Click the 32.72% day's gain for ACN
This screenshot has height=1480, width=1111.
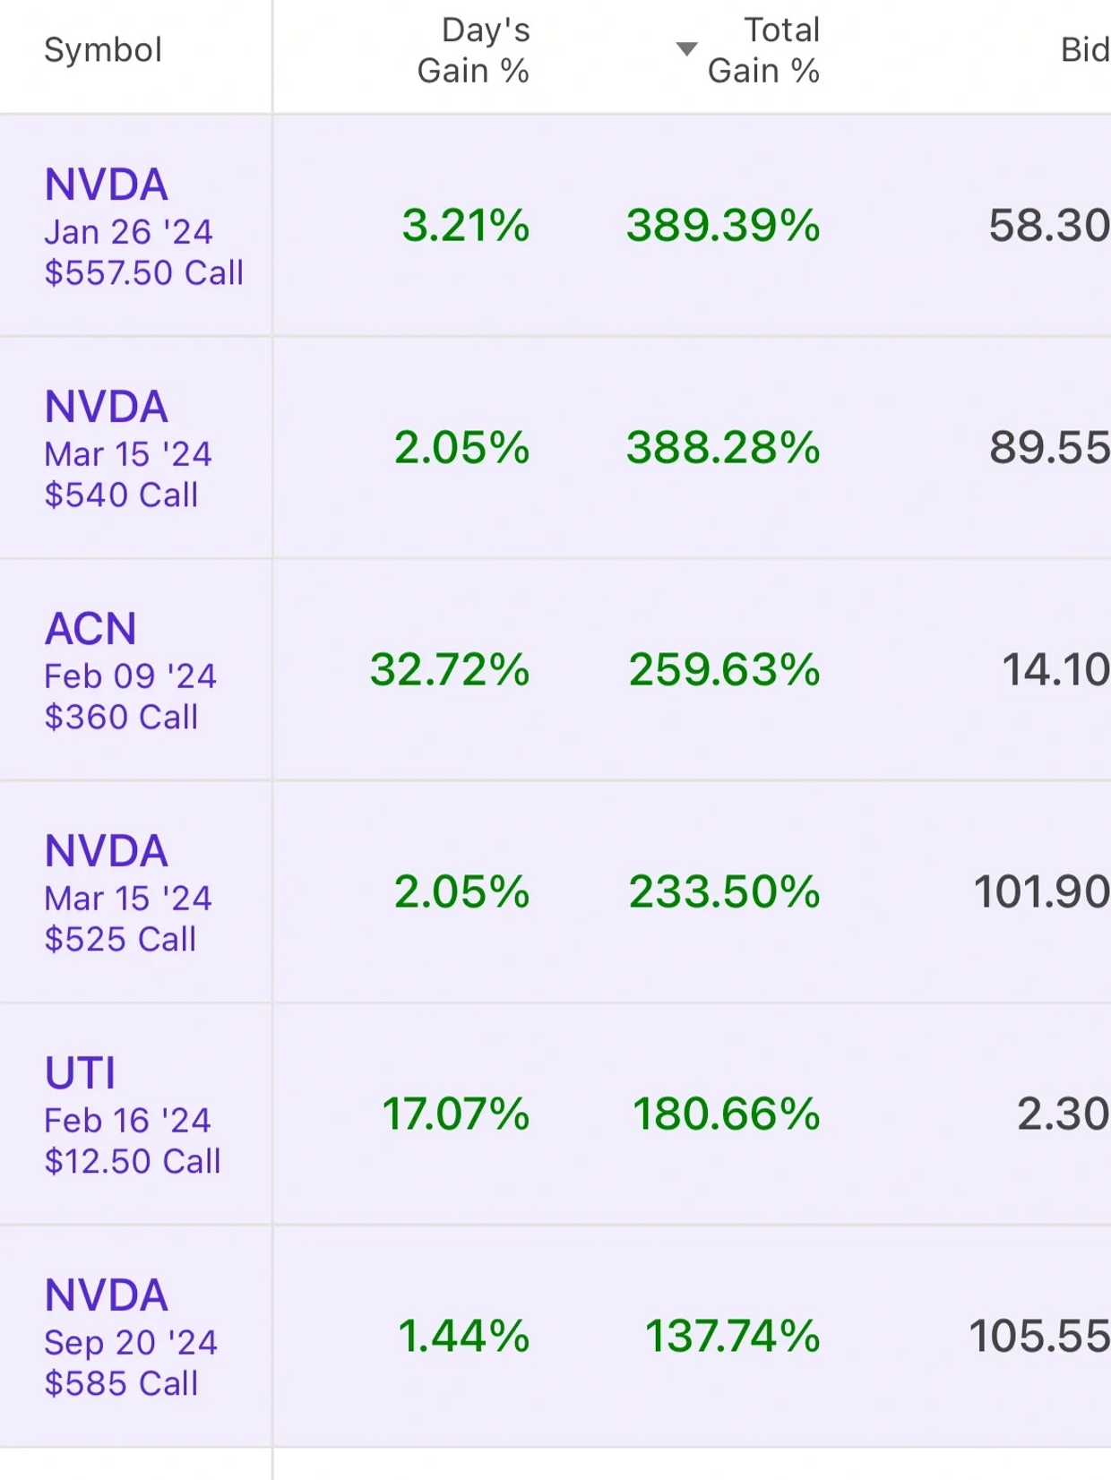coord(450,669)
